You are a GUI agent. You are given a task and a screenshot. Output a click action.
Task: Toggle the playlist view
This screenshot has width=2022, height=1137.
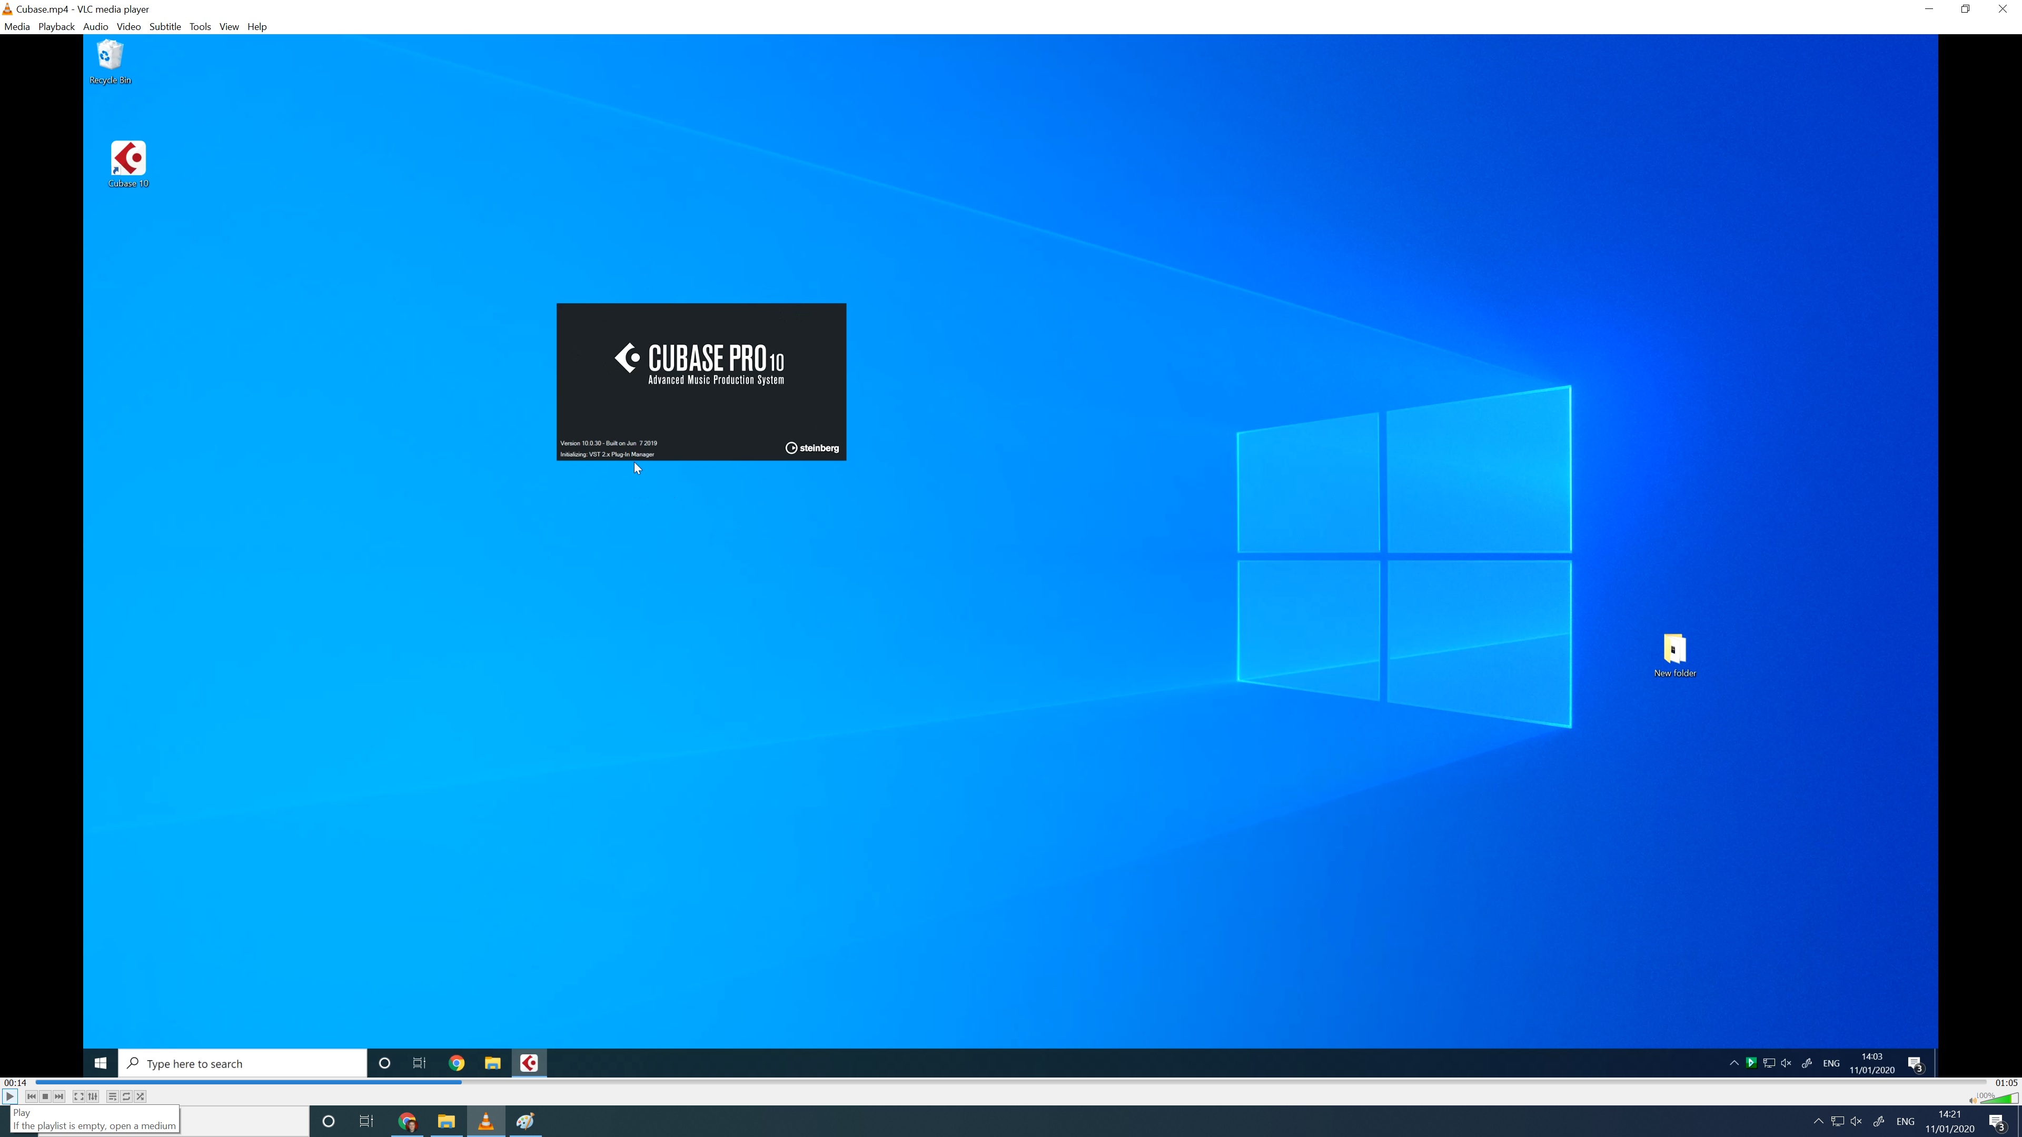pos(112,1096)
